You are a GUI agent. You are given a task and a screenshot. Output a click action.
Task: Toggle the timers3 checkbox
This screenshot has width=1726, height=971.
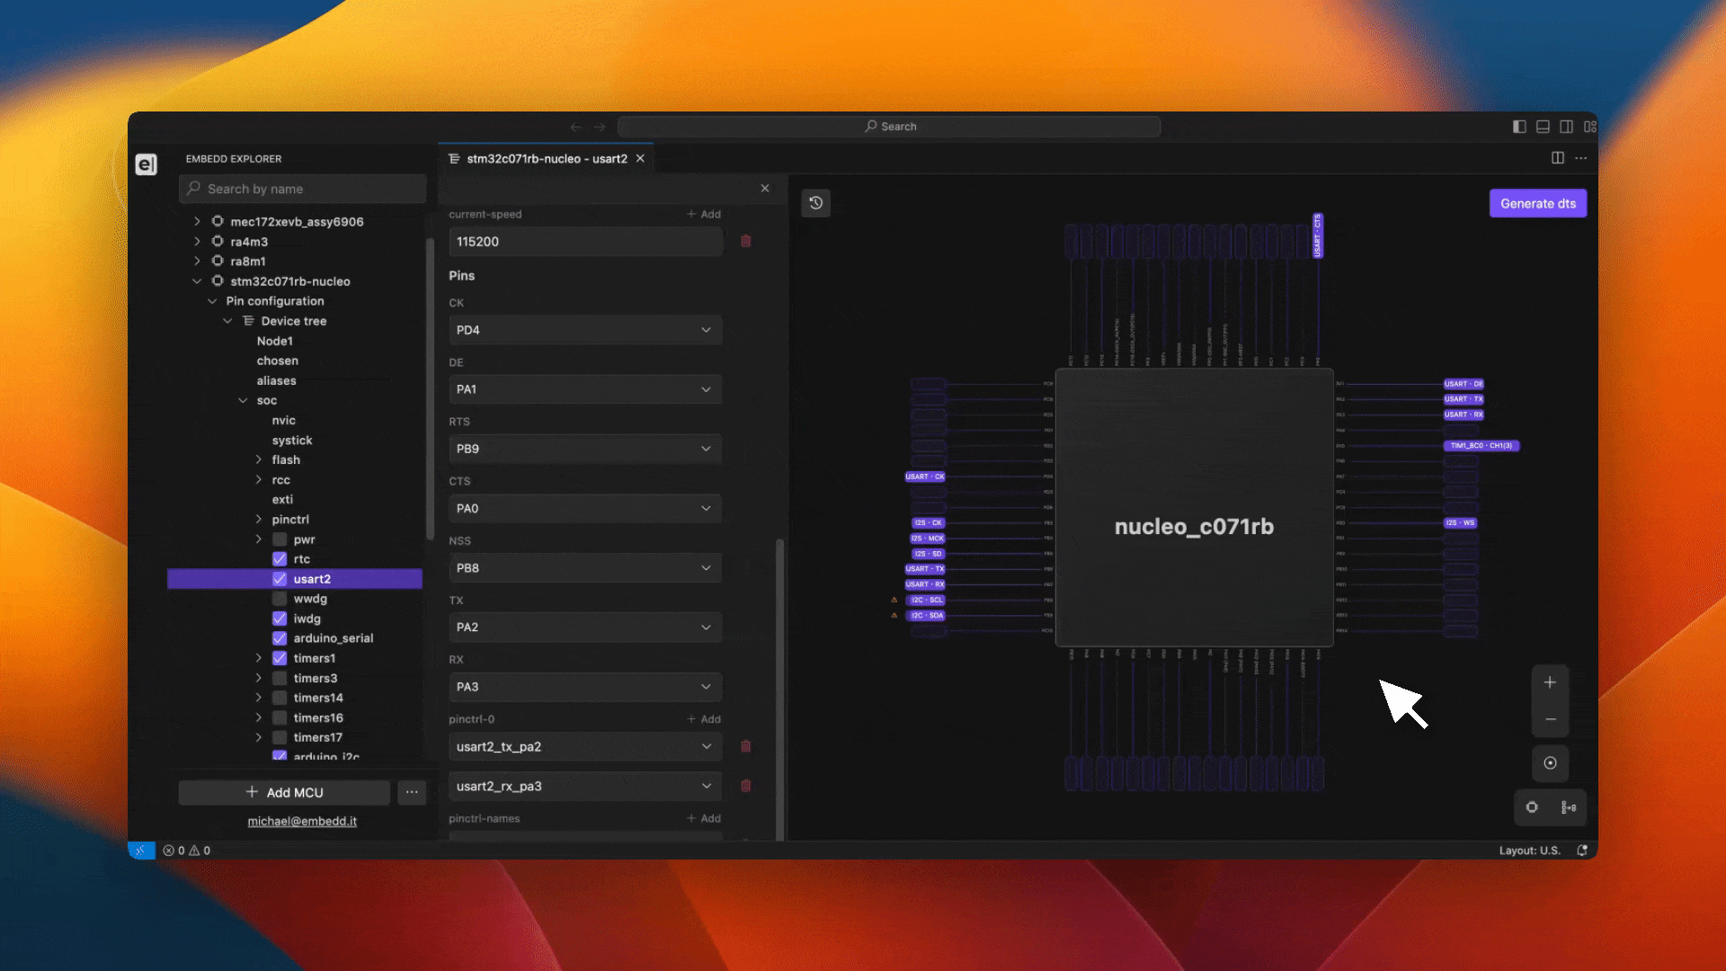point(280,678)
